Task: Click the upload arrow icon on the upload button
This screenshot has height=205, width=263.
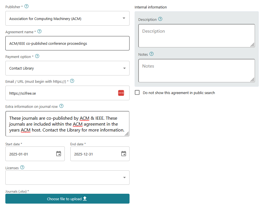Action: coord(84,199)
